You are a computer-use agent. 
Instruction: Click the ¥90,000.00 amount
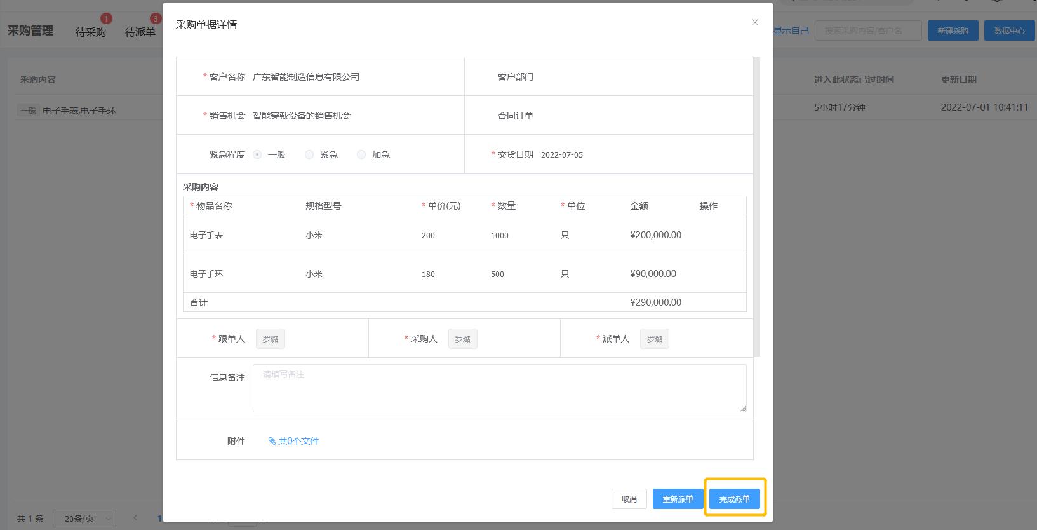[x=653, y=274]
